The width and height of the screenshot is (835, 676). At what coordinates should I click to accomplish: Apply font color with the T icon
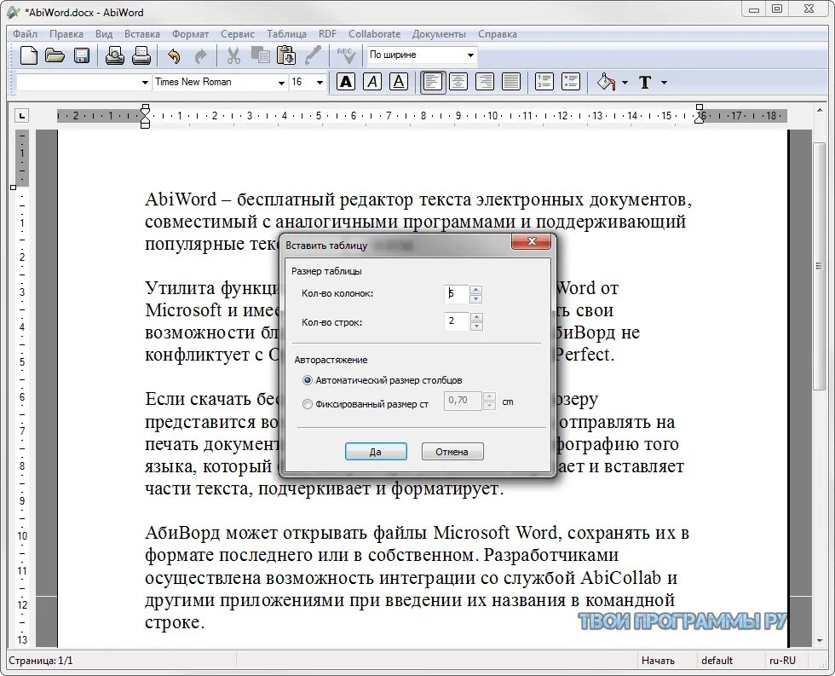coord(646,83)
